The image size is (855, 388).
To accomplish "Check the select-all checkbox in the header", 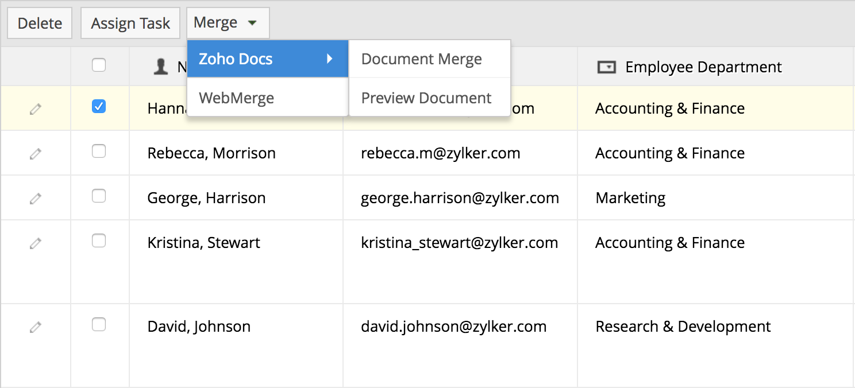I will [x=99, y=65].
